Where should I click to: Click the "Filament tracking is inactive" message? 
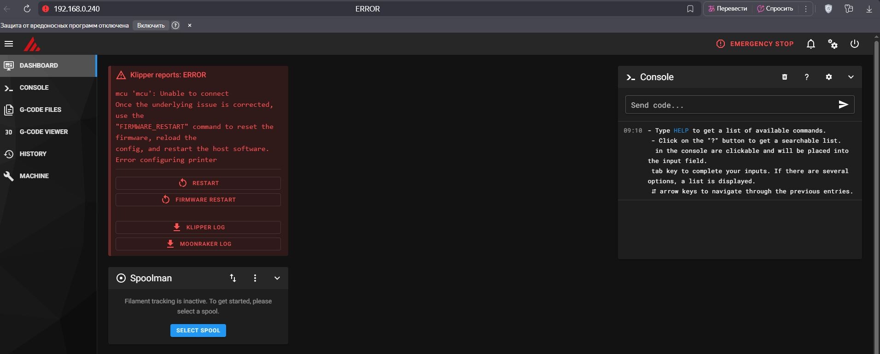pyautogui.click(x=198, y=306)
